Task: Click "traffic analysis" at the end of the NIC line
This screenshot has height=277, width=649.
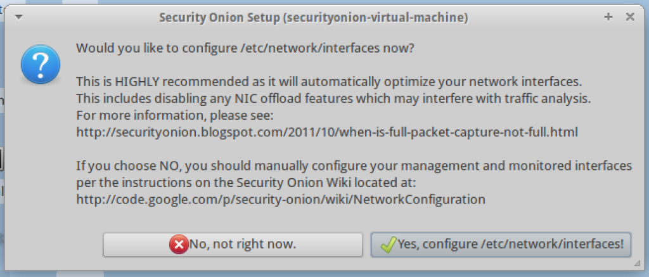Action: (551, 99)
